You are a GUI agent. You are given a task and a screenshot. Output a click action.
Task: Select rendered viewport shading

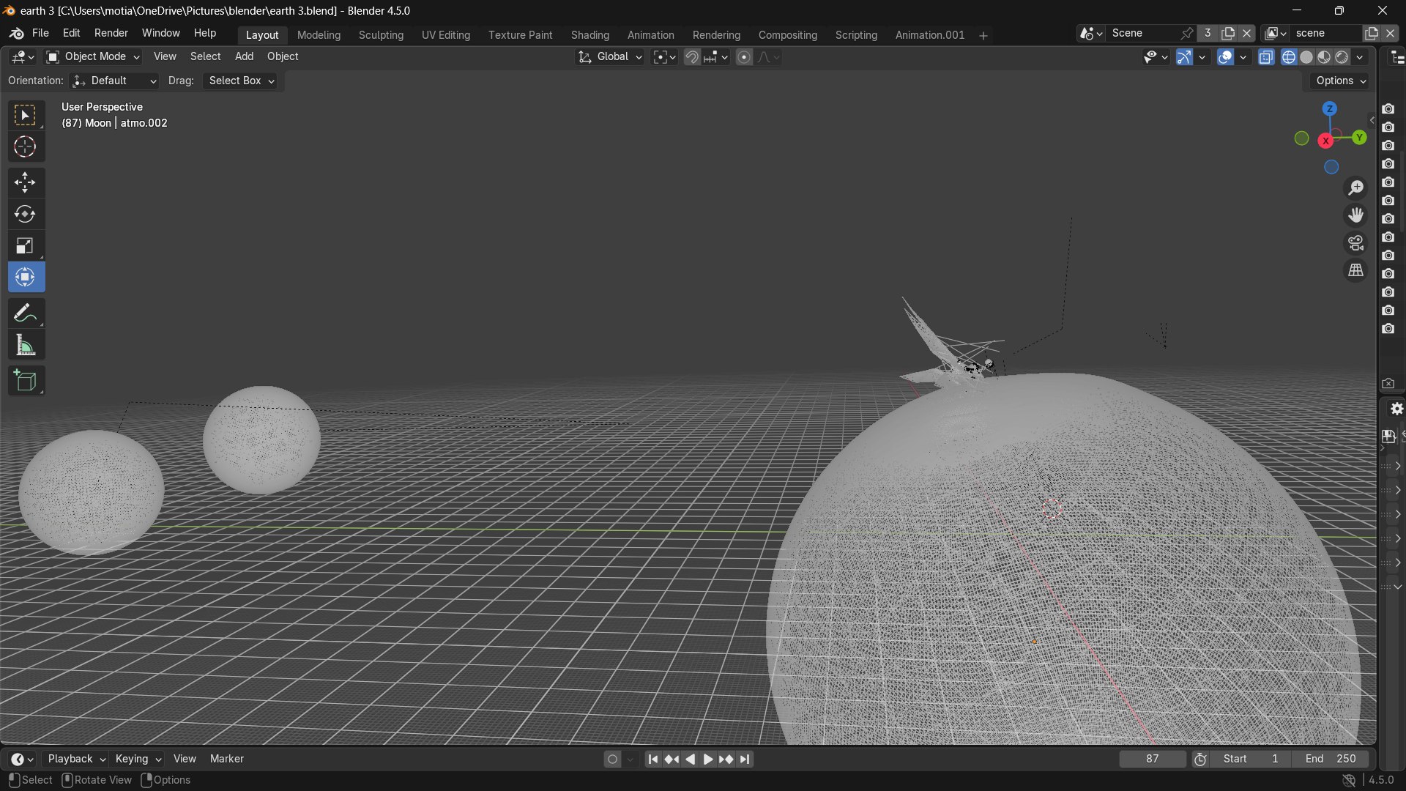pyautogui.click(x=1342, y=57)
